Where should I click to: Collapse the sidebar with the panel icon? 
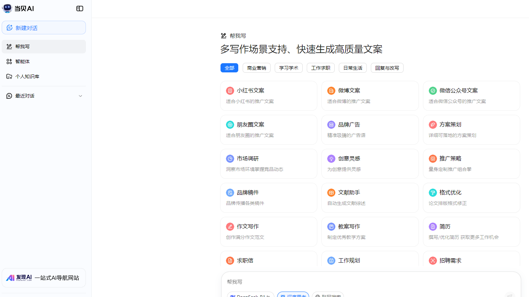80,8
